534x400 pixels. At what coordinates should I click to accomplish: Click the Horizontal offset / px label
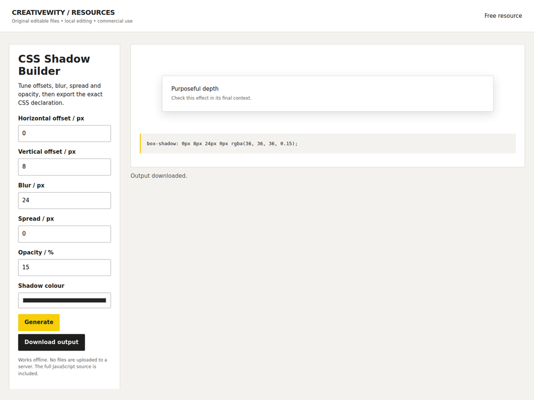click(51, 118)
